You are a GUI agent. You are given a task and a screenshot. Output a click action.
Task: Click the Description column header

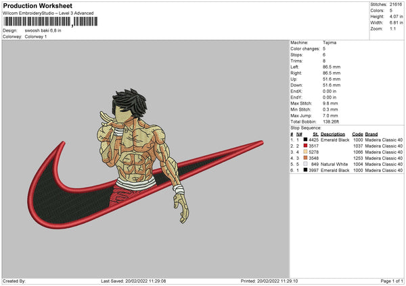pyautogui.click(x=333, y=134)
